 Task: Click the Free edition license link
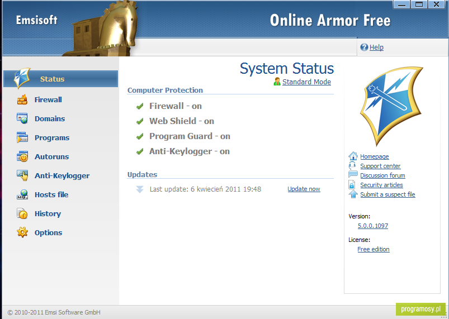click(x=374, y=249)
